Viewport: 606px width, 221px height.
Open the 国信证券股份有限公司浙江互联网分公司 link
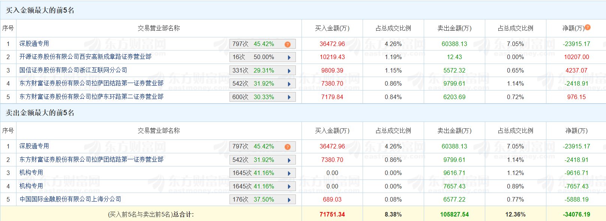pos(73,70)
